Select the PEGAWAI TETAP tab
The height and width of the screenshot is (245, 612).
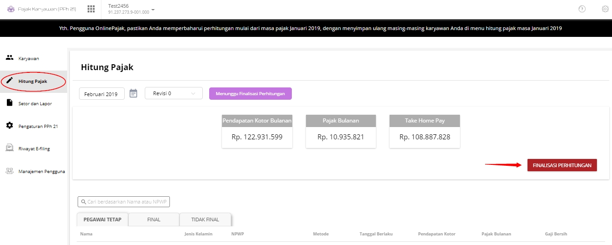[102, 219]
